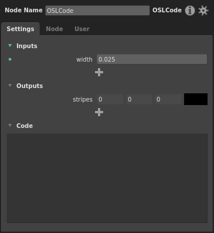The width and height of the screenshot is (214, 233).
Task: Open the gear settings menu
Action: coord(203,11)
